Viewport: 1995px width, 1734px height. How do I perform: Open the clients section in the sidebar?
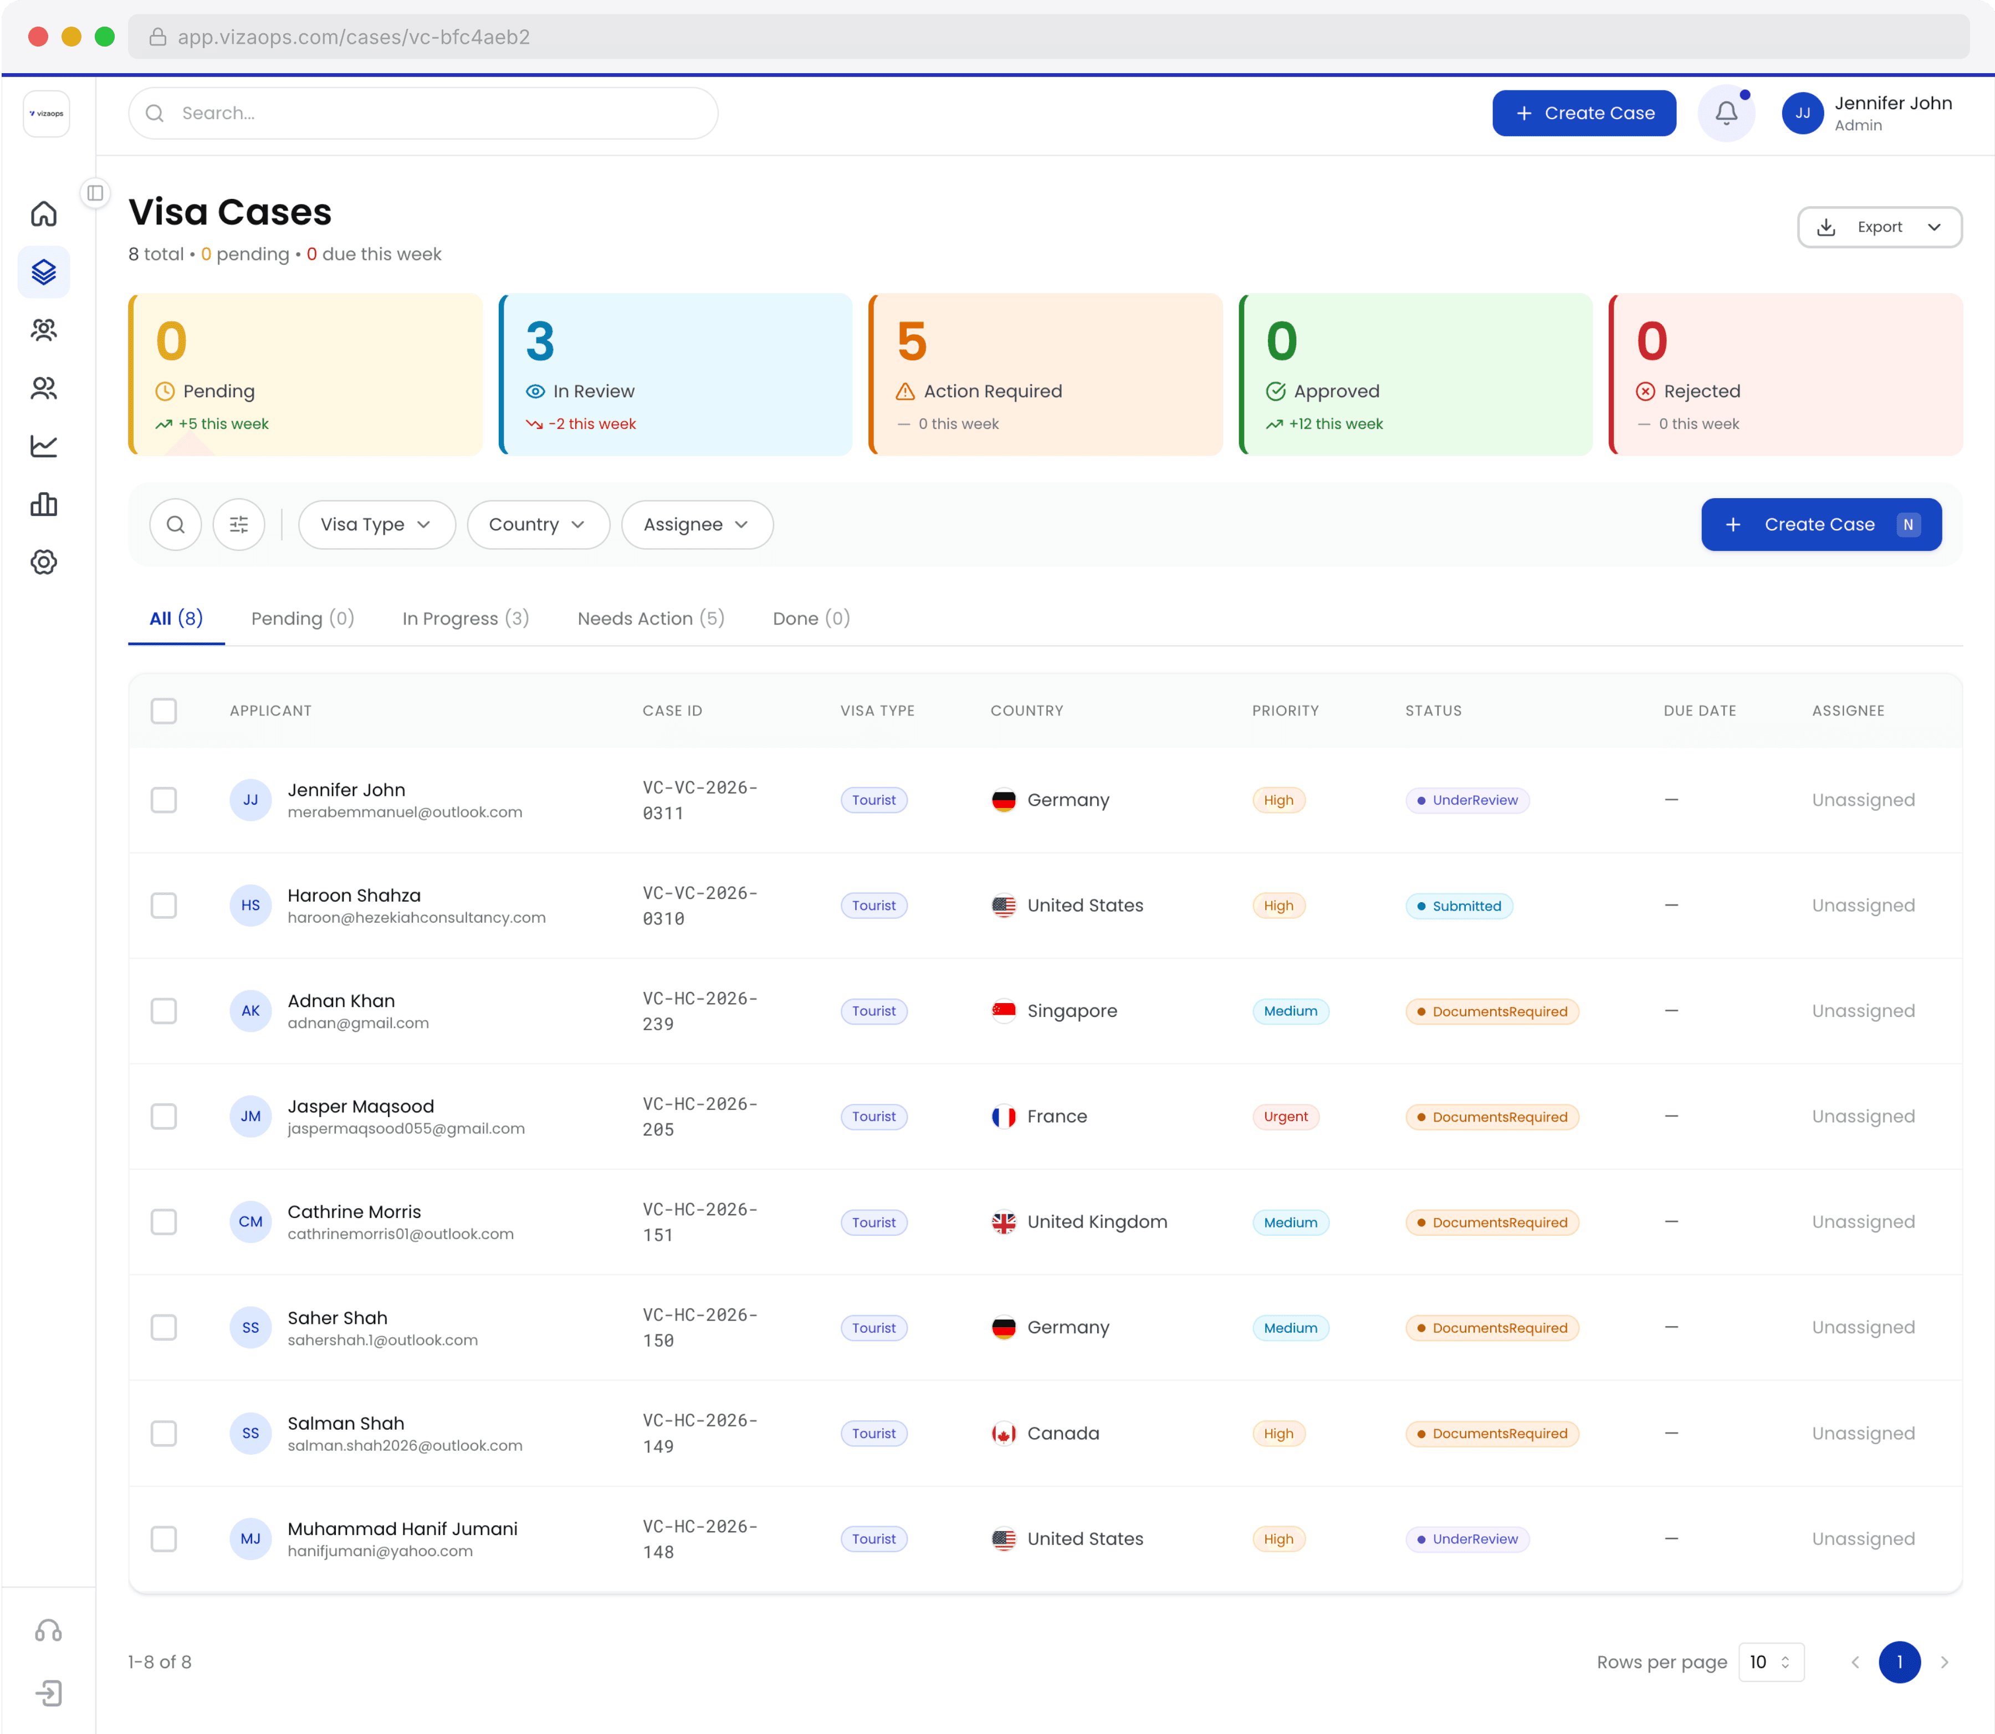tap(44, 330)
